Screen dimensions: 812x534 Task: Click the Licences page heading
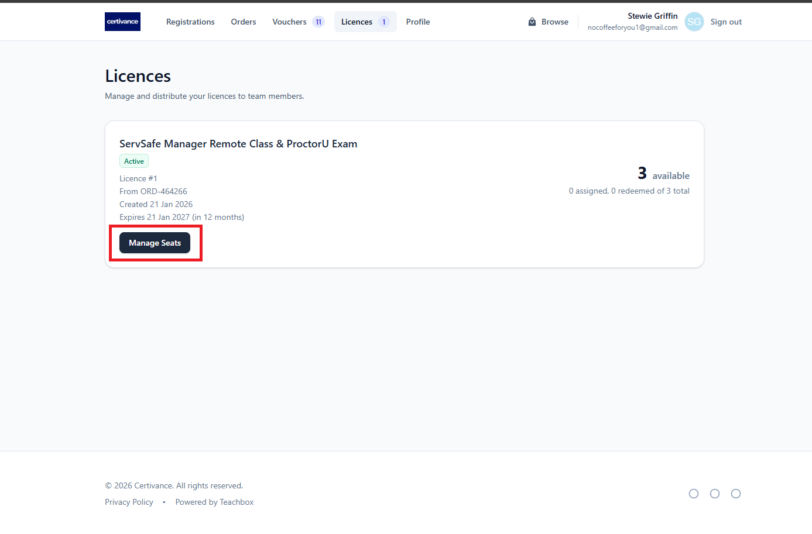click(138, 76)
